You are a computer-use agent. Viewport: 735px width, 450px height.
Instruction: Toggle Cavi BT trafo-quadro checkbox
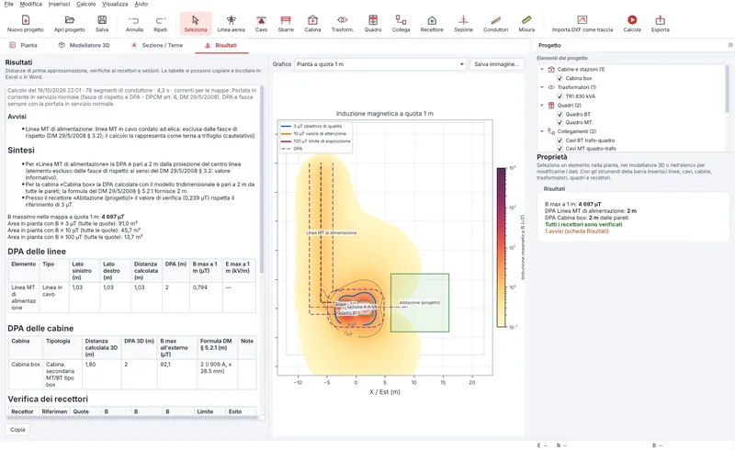[x=560, y=141]
